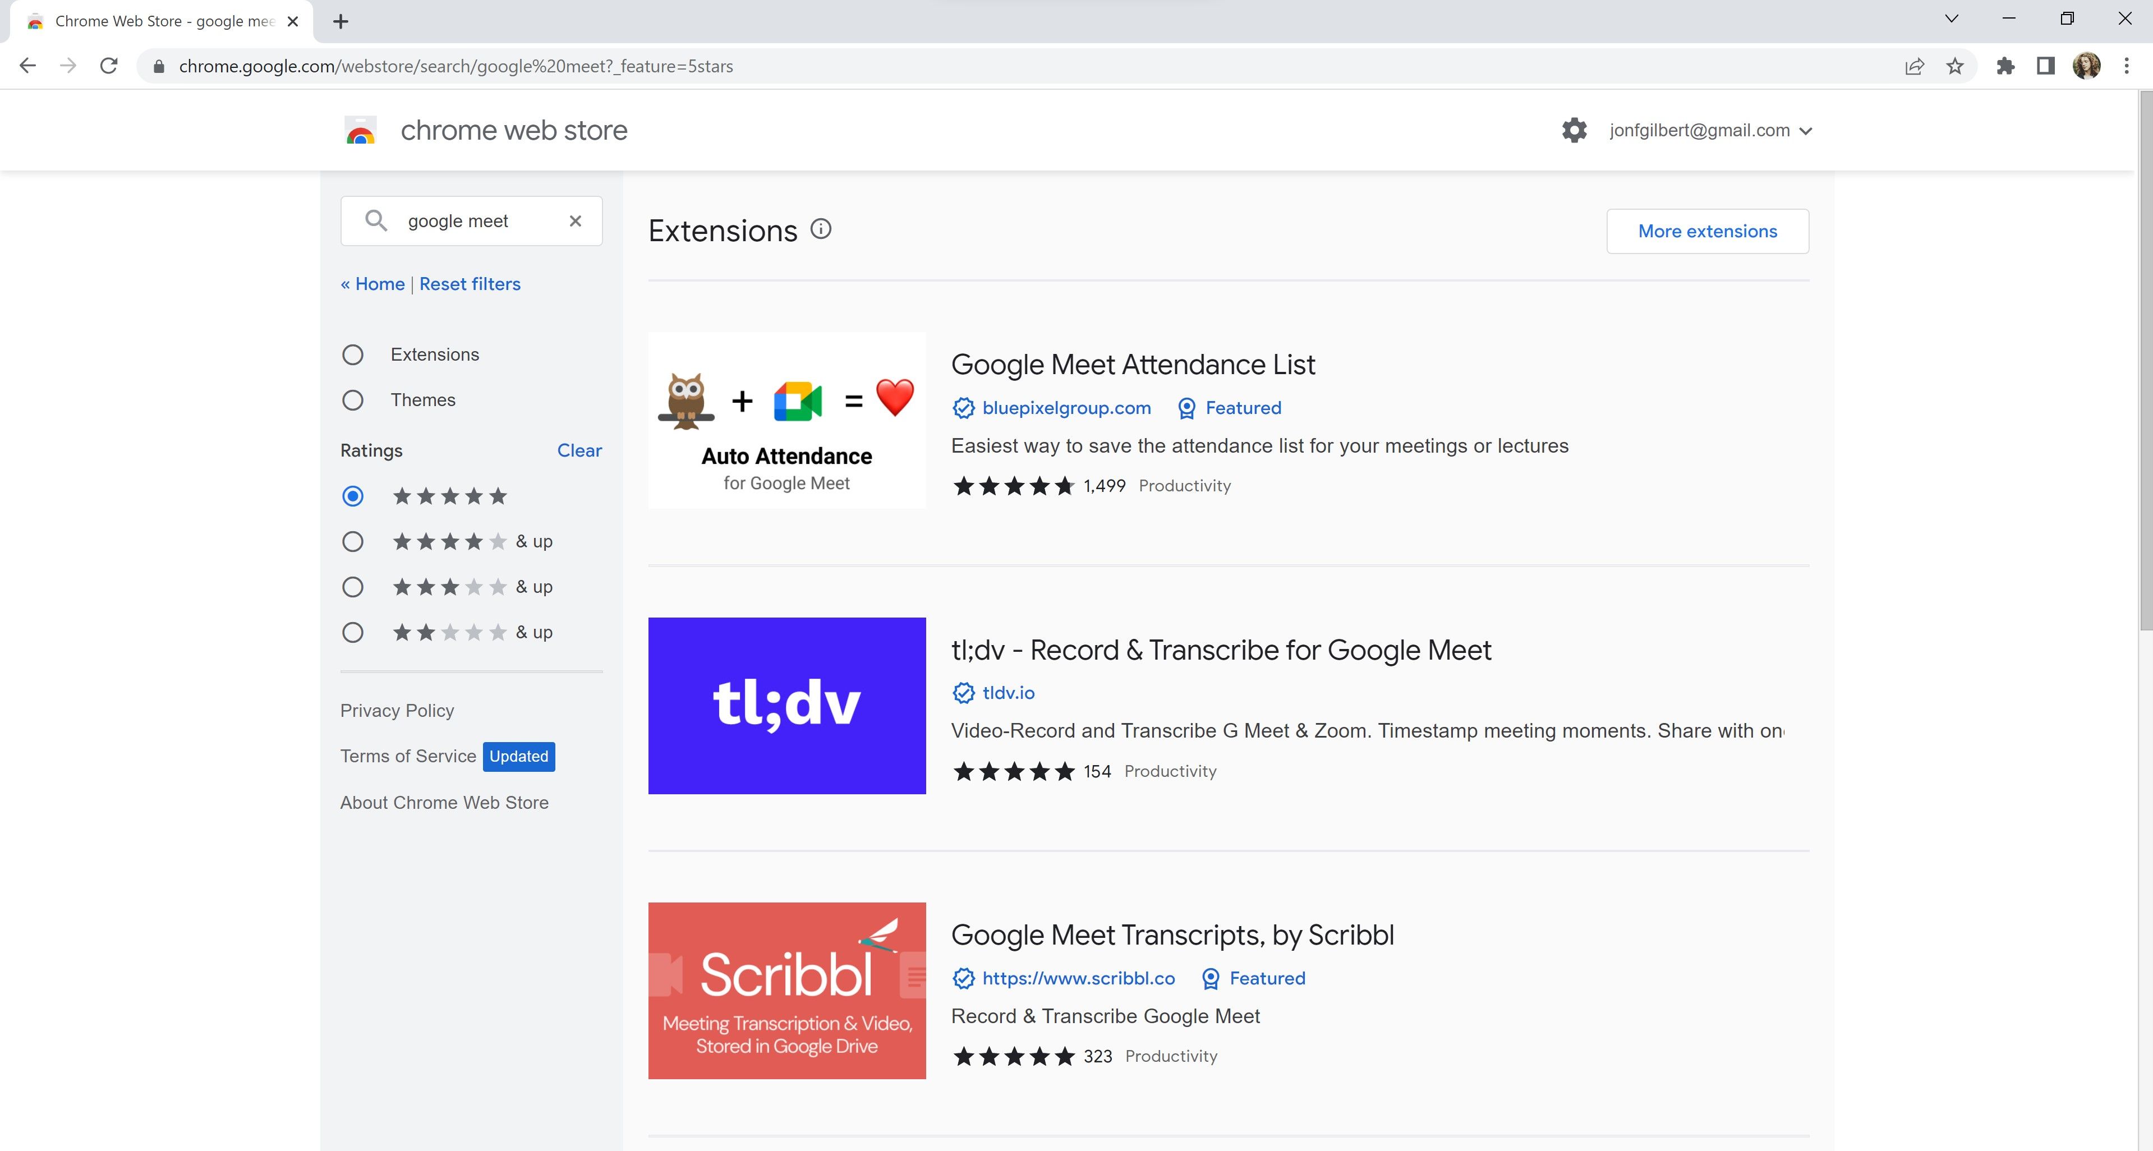Open Chrome extensions puzzle icon in toolbar

pos(2007,65)
